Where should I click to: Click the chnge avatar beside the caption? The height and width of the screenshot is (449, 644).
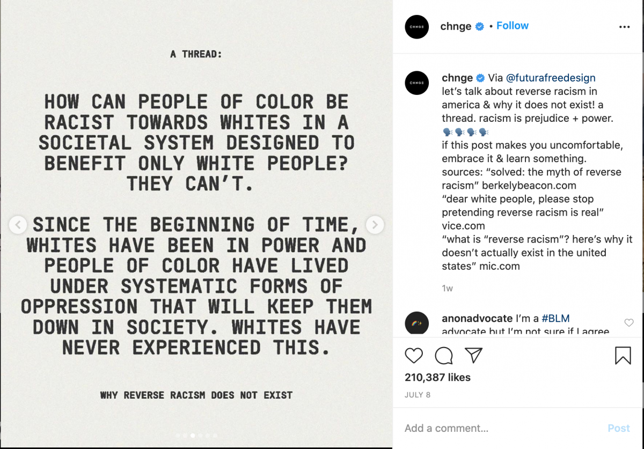point(417,83)
